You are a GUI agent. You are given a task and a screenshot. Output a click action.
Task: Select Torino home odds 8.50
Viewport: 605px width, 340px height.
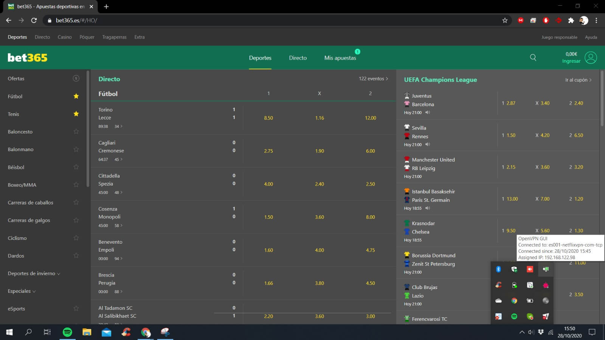pos(268,118)
